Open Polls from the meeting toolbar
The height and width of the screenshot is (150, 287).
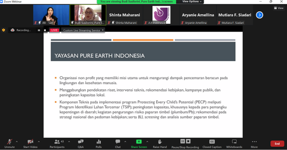coord(99,142)
